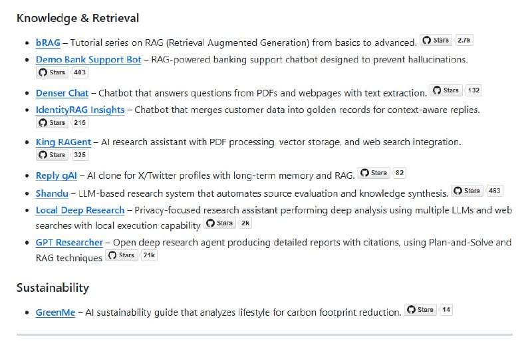This screenshot has width=532, height=343.
Task: Visit the GPT Researcher link
Action: (69, 243)
